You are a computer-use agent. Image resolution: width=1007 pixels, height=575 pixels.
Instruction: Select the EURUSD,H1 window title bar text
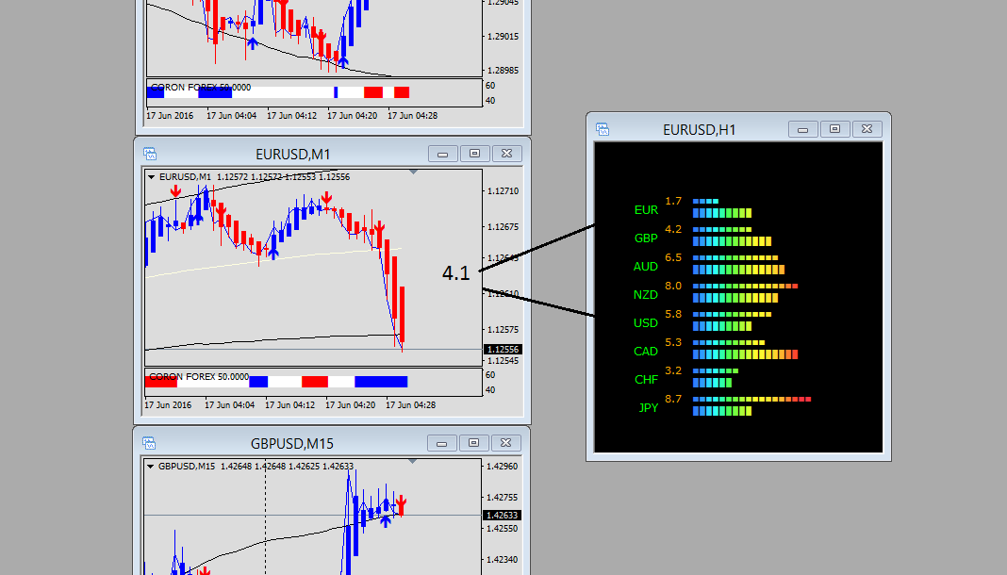tap(700, 130)
